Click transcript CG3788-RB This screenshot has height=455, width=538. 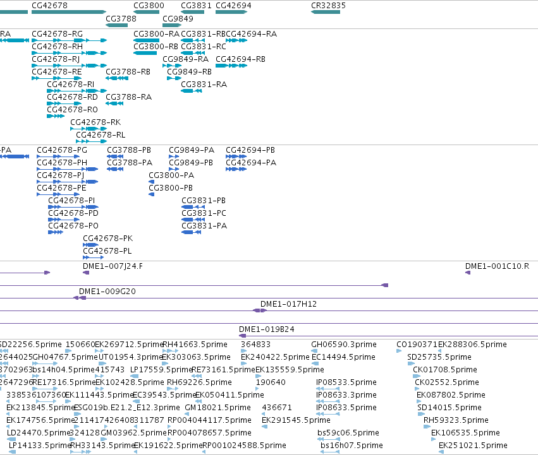point(117,78)
